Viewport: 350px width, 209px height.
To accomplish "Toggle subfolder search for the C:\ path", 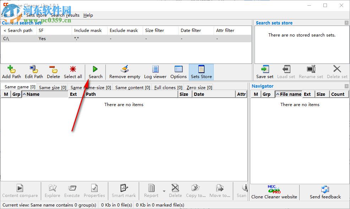I will 42,38.
